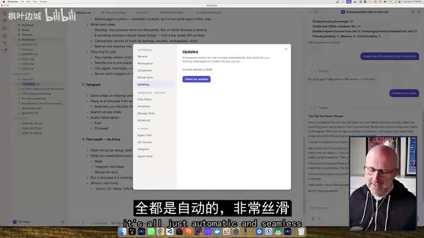
Task: Select Workspaces in settings sidebar
Action: click(x=145, y=63)
